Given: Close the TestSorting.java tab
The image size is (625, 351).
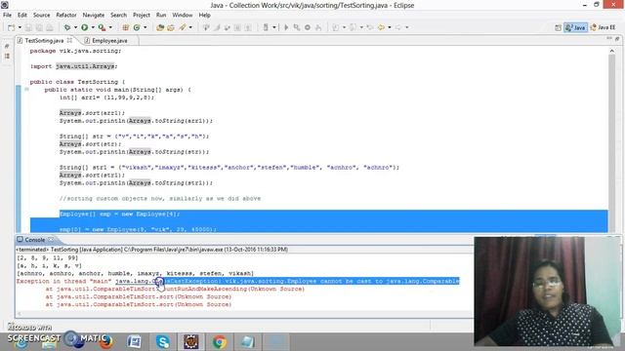Looking at the screenshot, I should coord(69,40).
